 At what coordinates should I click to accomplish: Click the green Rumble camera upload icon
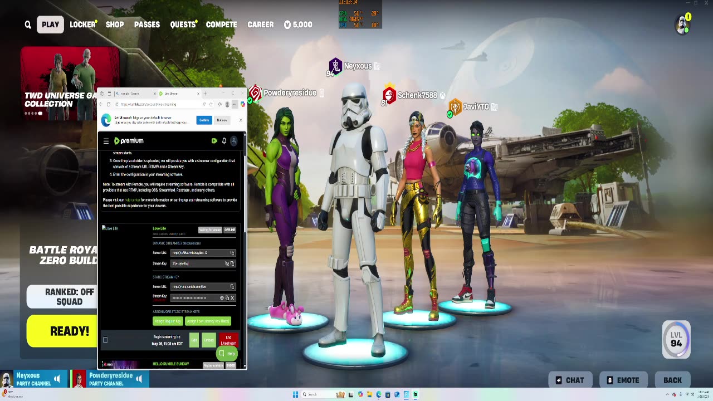[214, 141]
